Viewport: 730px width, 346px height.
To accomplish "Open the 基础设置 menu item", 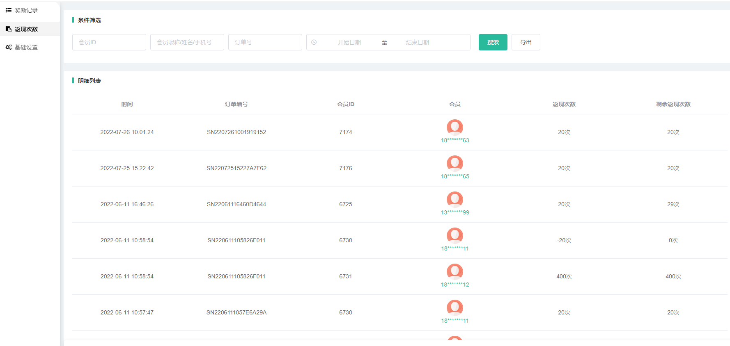I will coord(26,47).
